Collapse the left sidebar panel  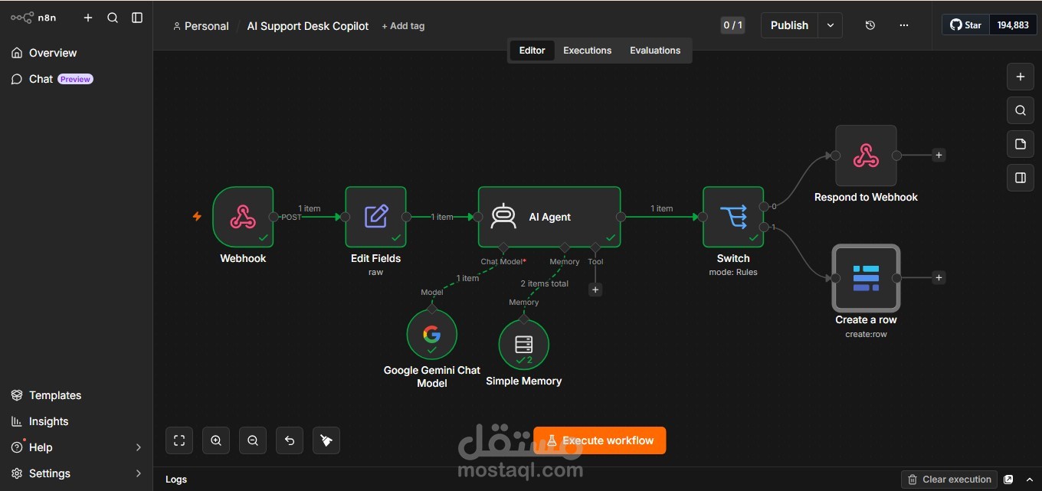[x=137, y=18]
